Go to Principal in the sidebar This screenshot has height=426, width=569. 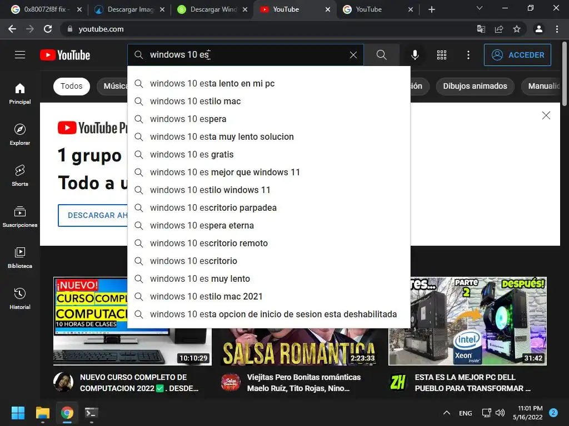tap(20, 94)
